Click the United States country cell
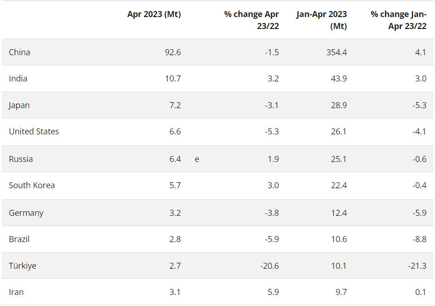This screenshot has width=435, height=306. click(x=34, y=132)
